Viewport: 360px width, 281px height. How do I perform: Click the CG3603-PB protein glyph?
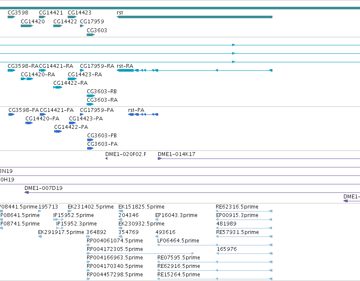90,140
